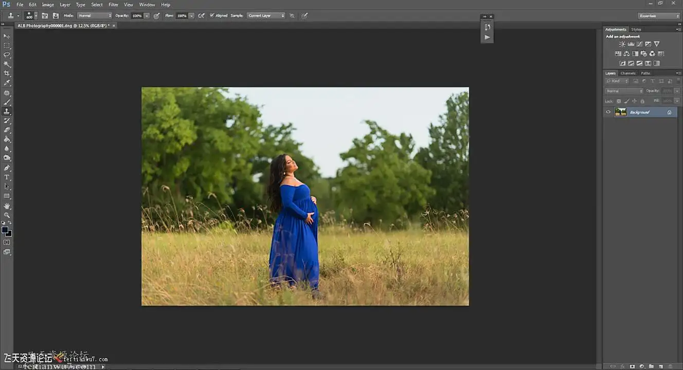Select the History Brush tool
Viewport: 683px width, 370px height.
(x=7, y=121)
